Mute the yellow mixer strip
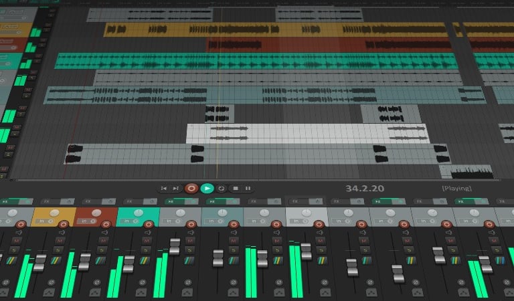Image resolution: width=514 pixels, height=301 pixels. coord(60,241)
